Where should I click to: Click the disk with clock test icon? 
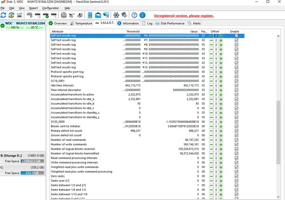pos(38,15)
